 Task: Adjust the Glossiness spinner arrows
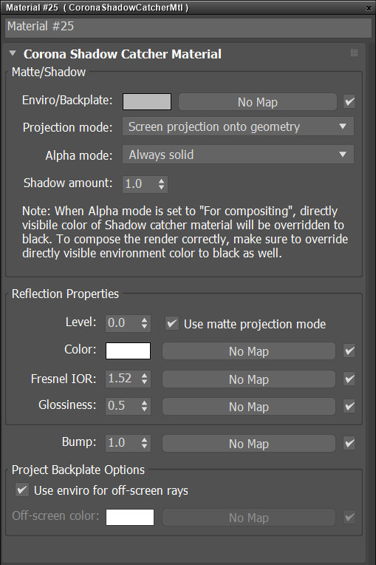point(144,406)
